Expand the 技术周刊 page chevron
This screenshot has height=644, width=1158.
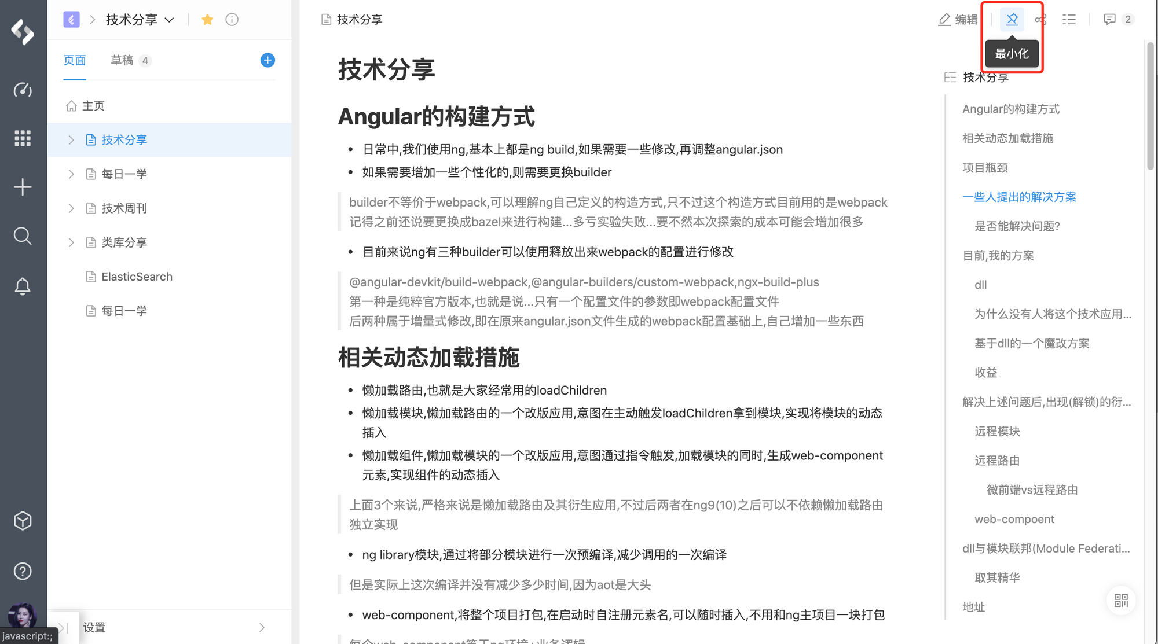click(71, 208)
